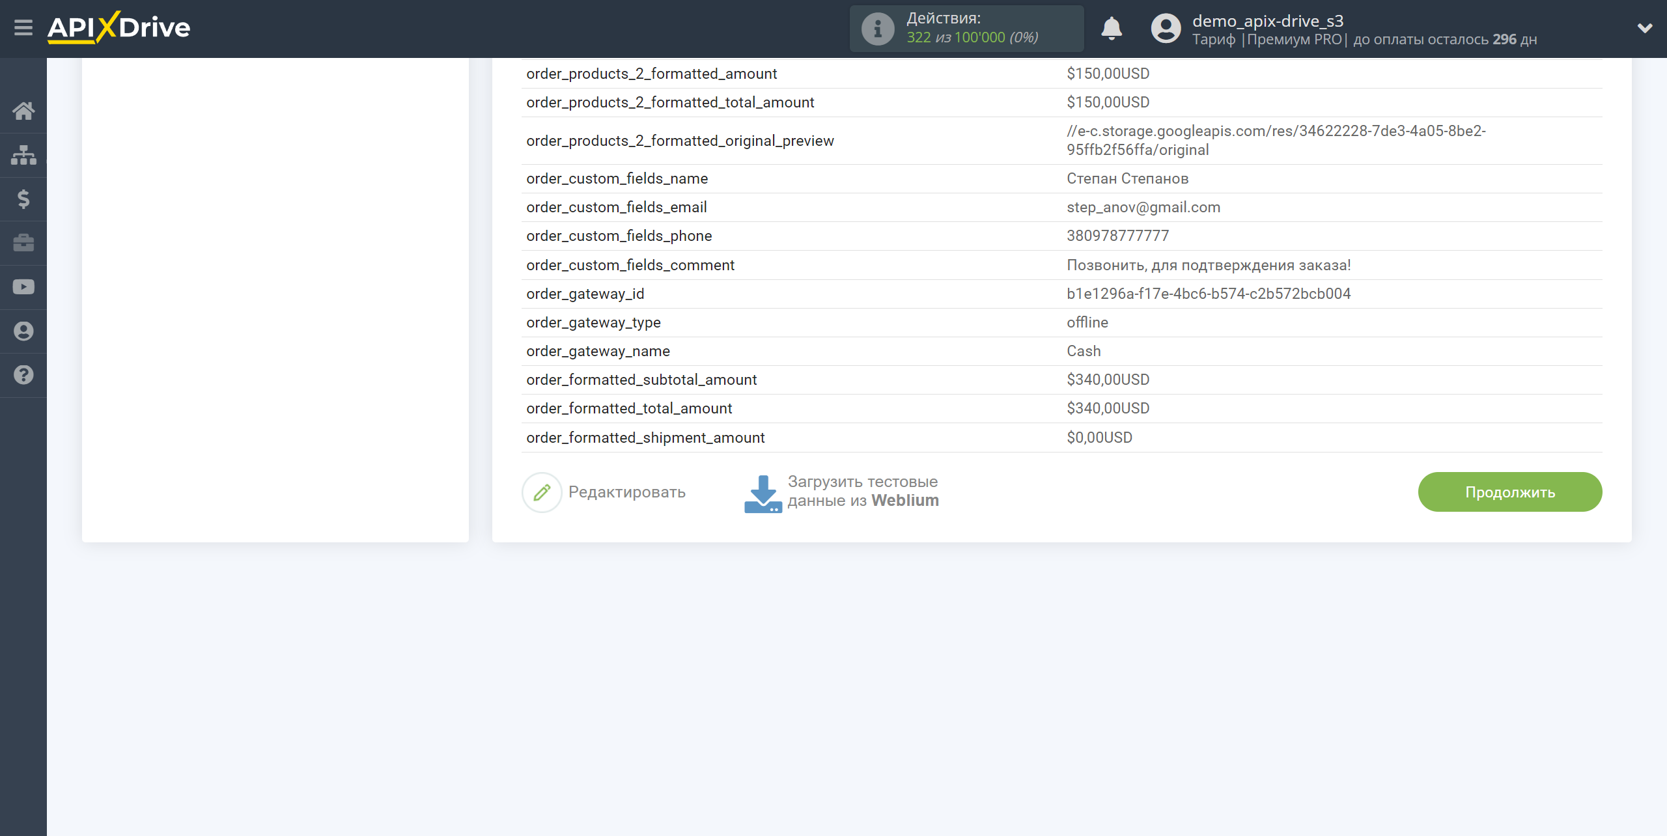Click the pencil edit icon
1667x836 pixels.
(542, 492)
